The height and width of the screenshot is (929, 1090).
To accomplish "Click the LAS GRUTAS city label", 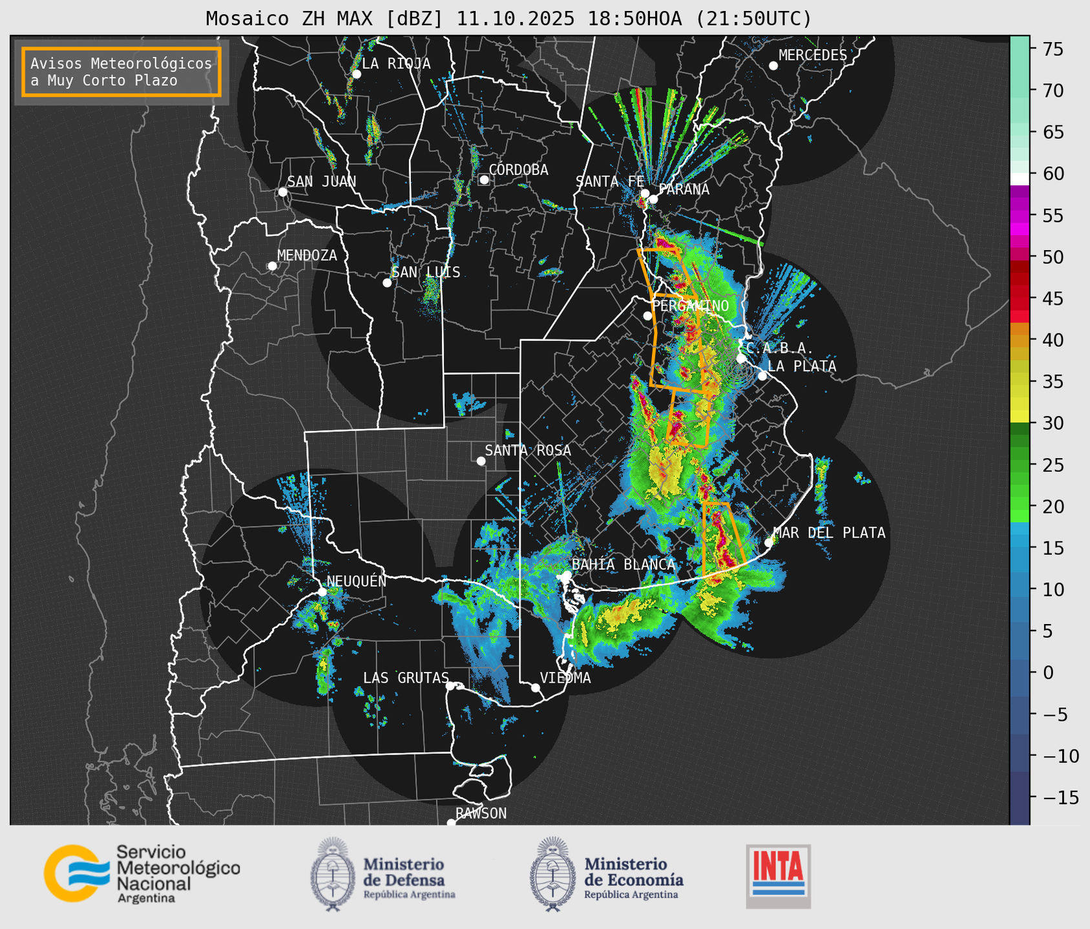I will point(405,678).
